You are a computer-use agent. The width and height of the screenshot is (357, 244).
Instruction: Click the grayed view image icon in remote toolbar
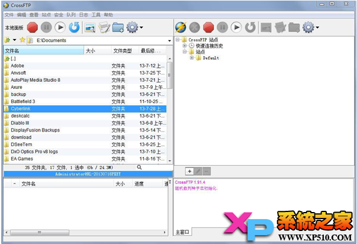266,28
